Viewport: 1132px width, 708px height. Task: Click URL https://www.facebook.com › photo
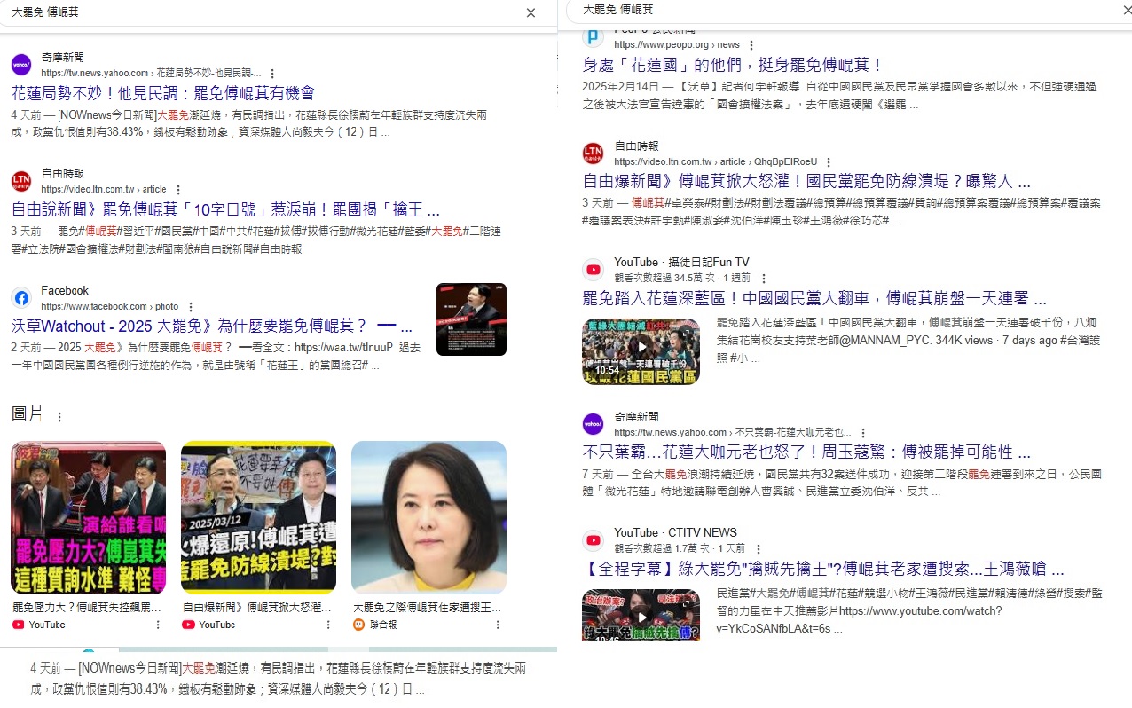(x=110, y=307)
